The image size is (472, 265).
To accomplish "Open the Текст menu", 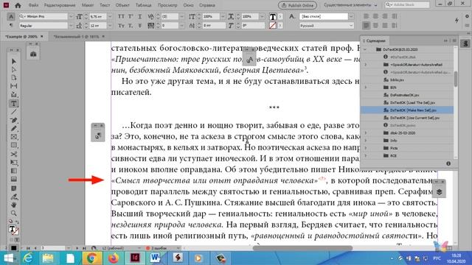I will tap(105, 5).
